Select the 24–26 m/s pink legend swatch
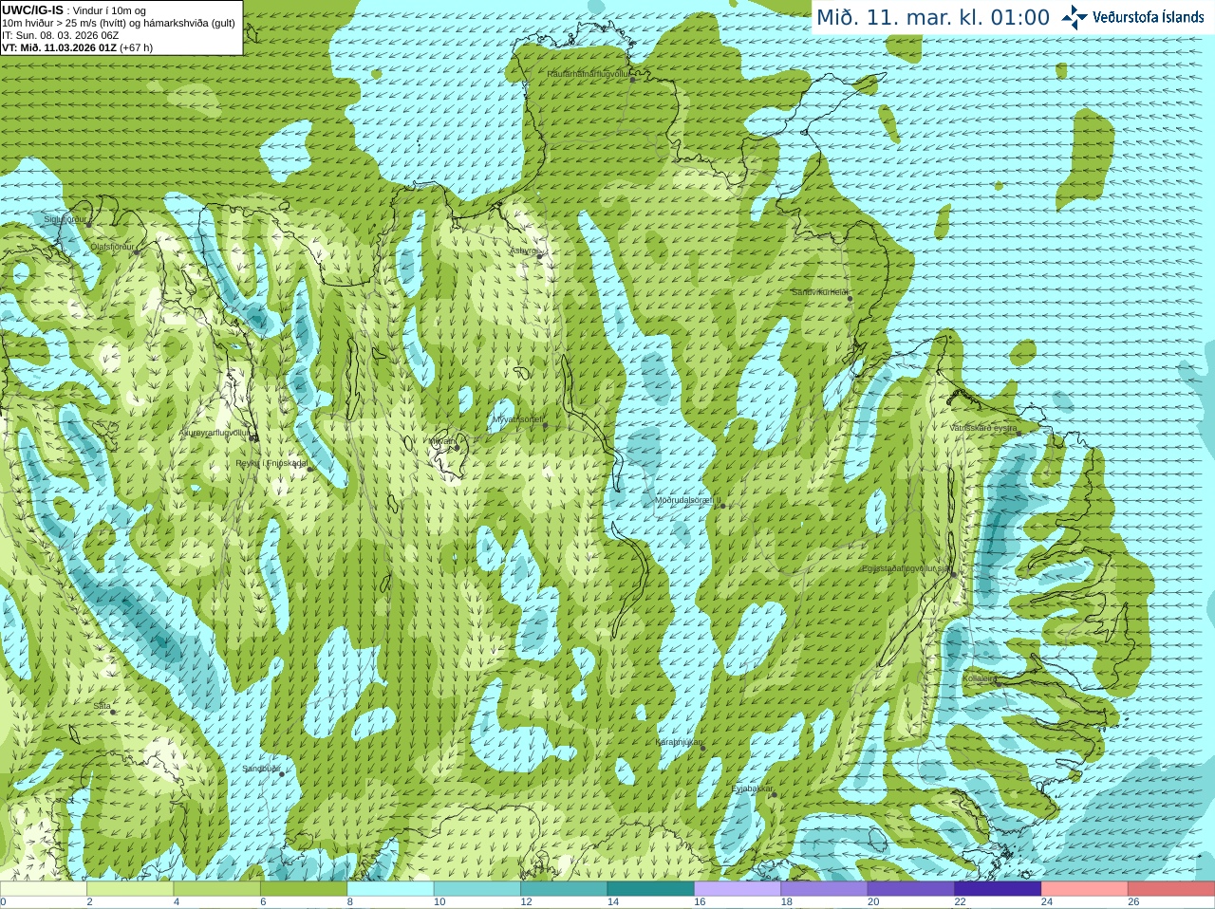This screenshot has height=909, width=1215. [1085, 889]
